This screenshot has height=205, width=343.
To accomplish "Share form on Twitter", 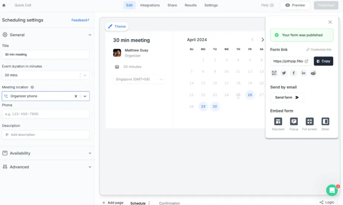I will pyautogui.click(x=284, y=73).
